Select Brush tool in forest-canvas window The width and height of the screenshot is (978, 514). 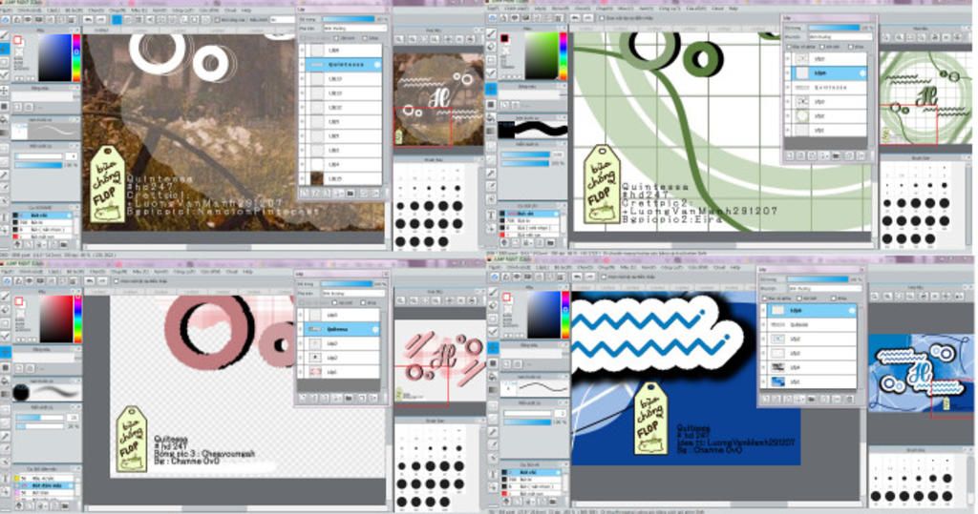(5, 37)
